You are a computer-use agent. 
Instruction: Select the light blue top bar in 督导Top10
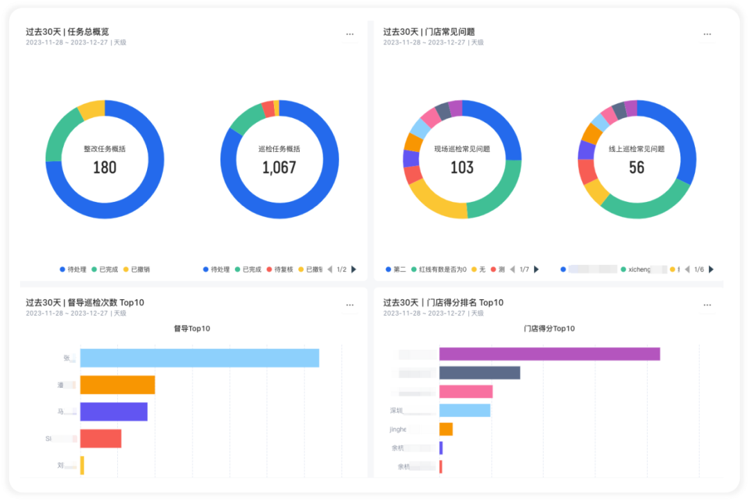pos(200,358)
